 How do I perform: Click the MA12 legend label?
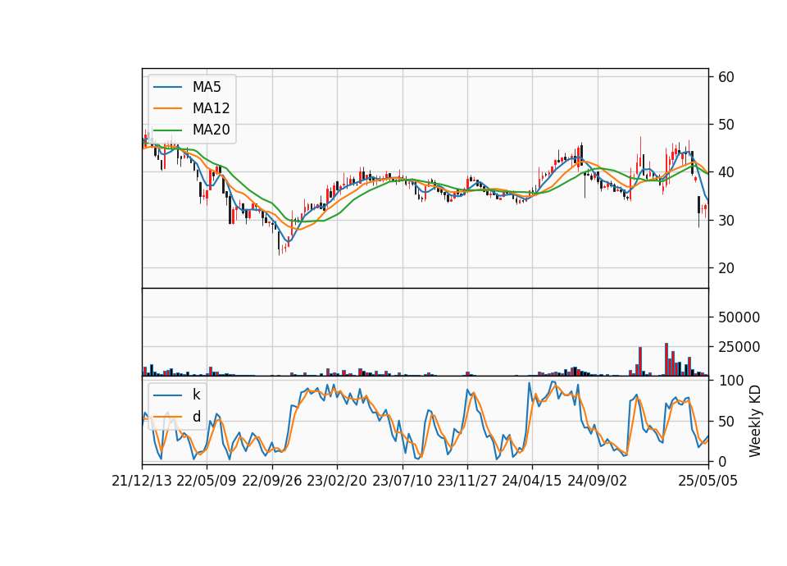(211, 108)
